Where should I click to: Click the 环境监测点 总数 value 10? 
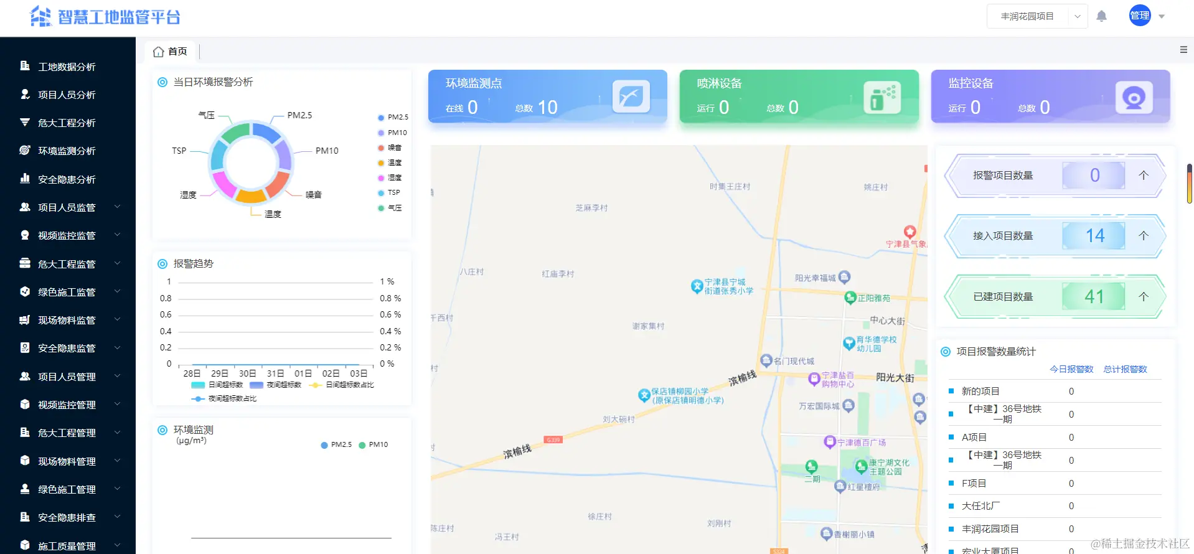[x=547, y=107]
